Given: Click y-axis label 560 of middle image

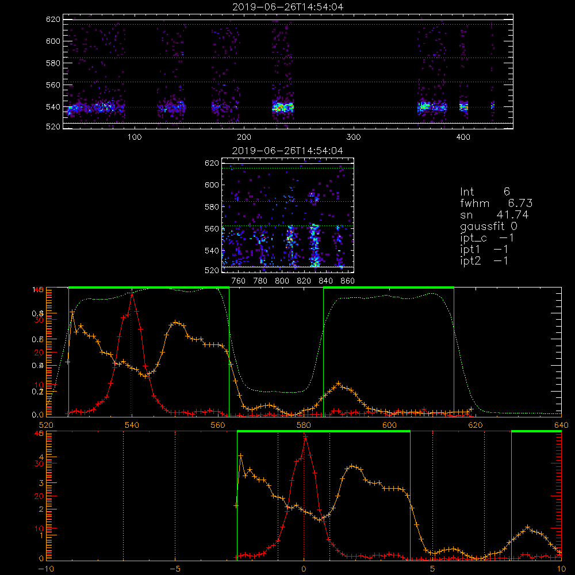Looking at the screenshot, I should coord(212,229).
